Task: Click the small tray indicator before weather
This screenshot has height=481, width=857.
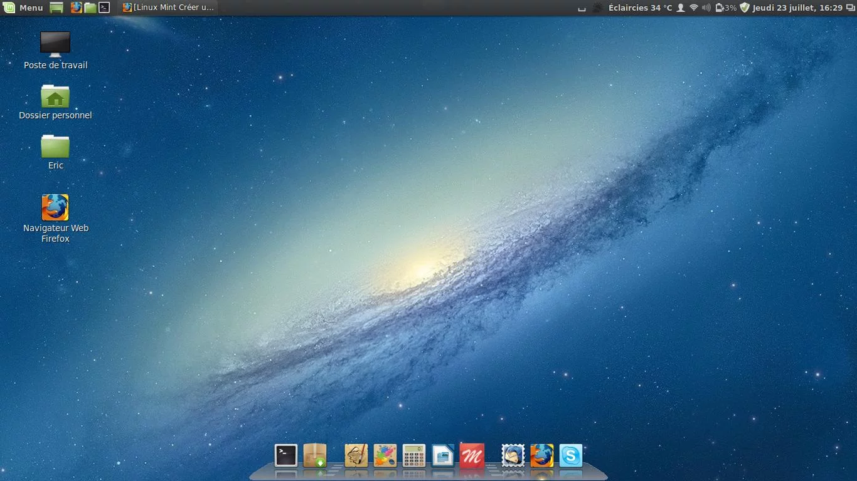Action: pyautogui.click(x=582, y=8)
